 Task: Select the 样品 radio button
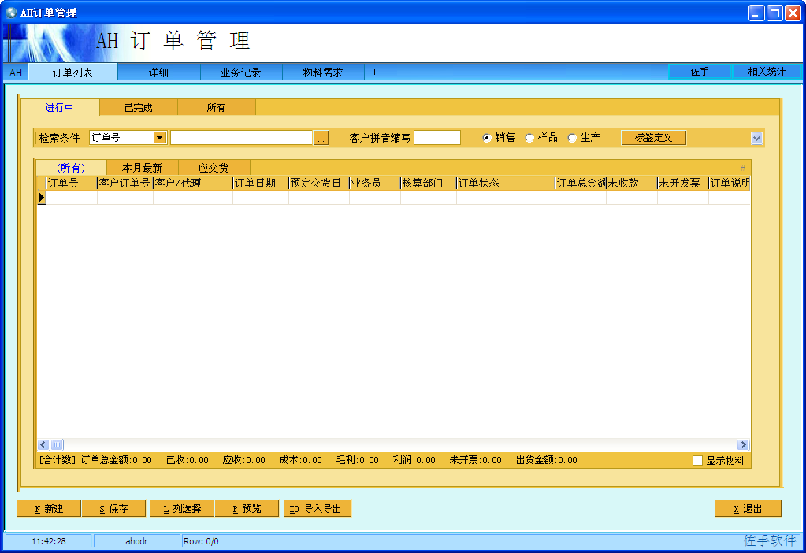click(x=529, y=138)
